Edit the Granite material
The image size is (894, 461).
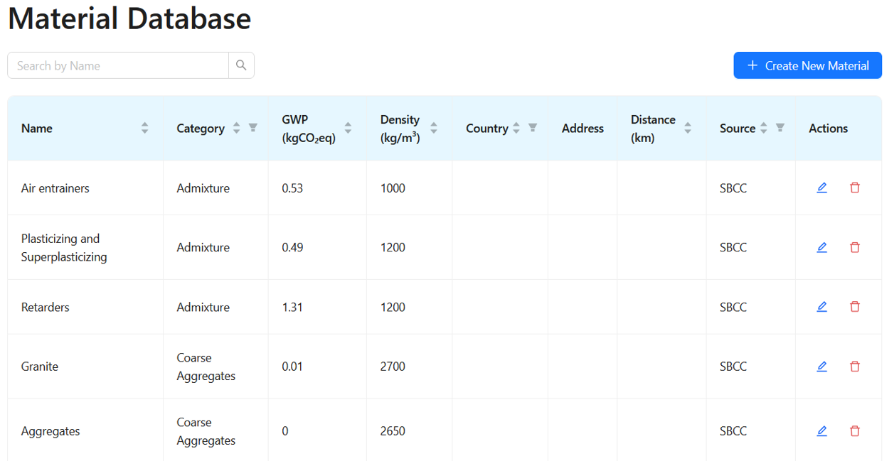(821, 367)
